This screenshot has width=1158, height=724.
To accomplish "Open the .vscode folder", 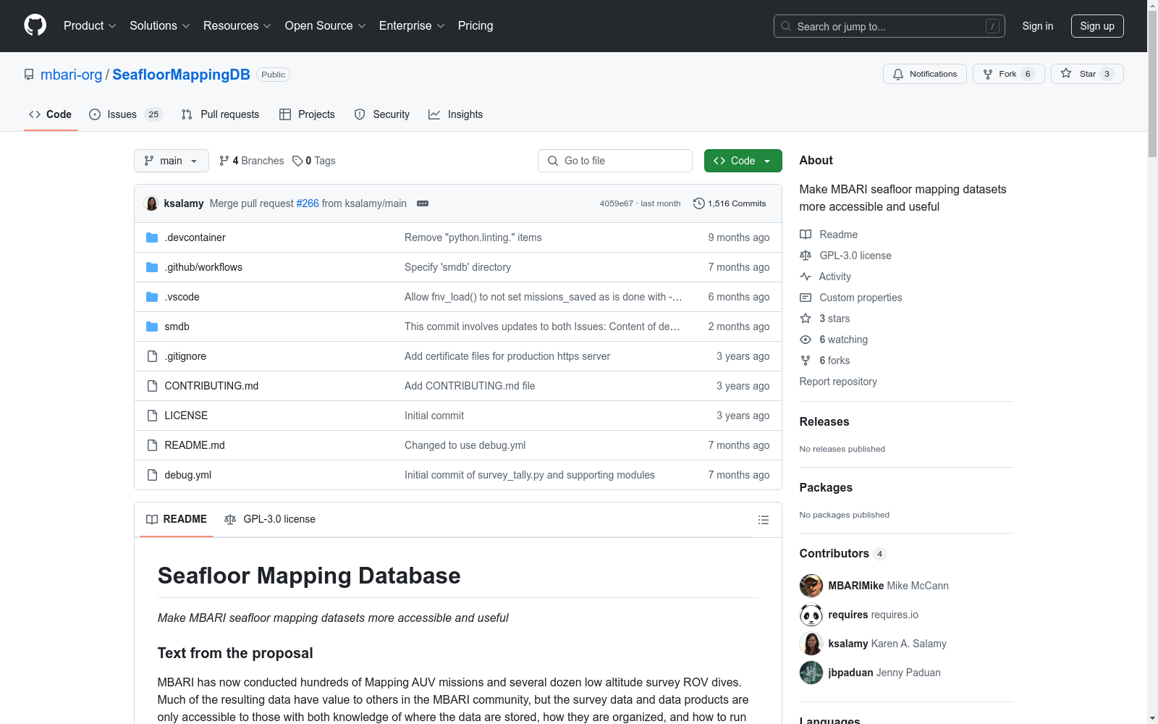I will 182,297.
